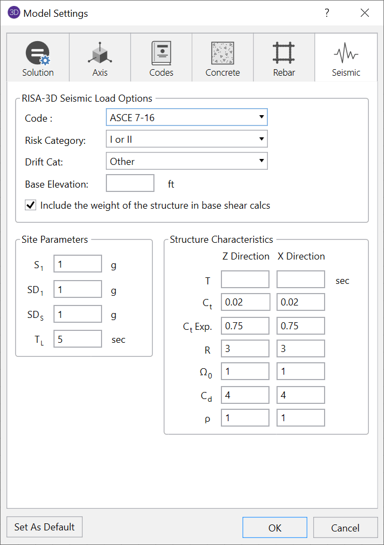
Task: Dismiss dialog with the Cancel button
Action: [345, 527]
